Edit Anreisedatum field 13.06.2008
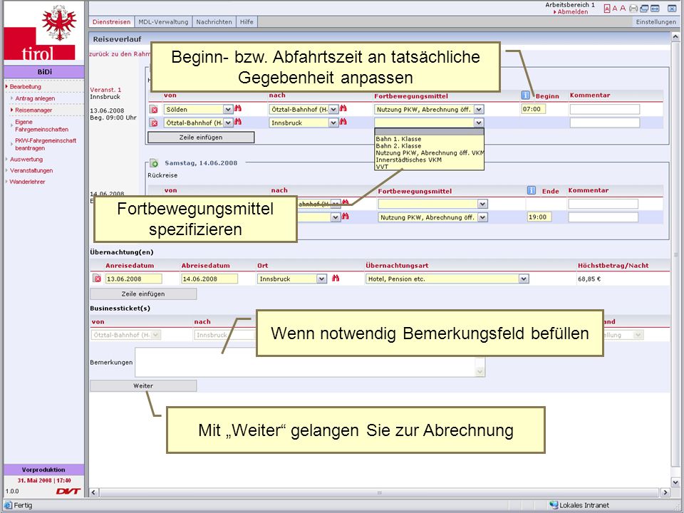684x513 pixels. click(x=133, y=279)
